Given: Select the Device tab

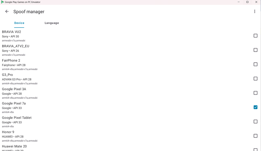Looking at the screenshot, I should 19,23.
